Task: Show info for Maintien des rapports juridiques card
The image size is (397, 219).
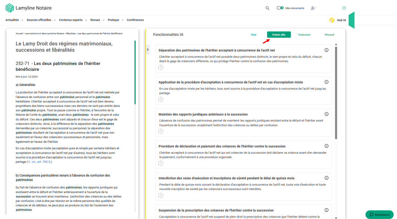Action: (326, 114)
